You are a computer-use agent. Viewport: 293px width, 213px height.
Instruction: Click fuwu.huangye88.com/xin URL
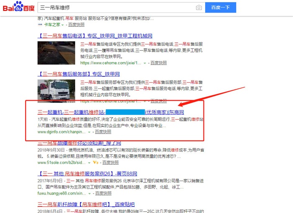tap(62, 193)
